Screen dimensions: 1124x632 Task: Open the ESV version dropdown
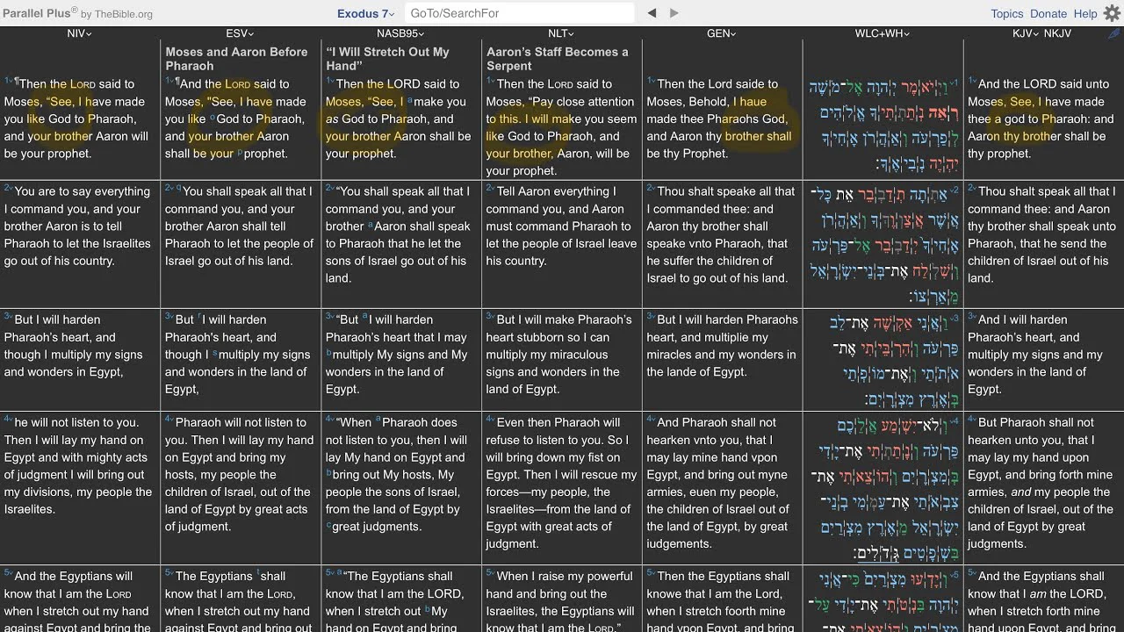click(240, 33)
